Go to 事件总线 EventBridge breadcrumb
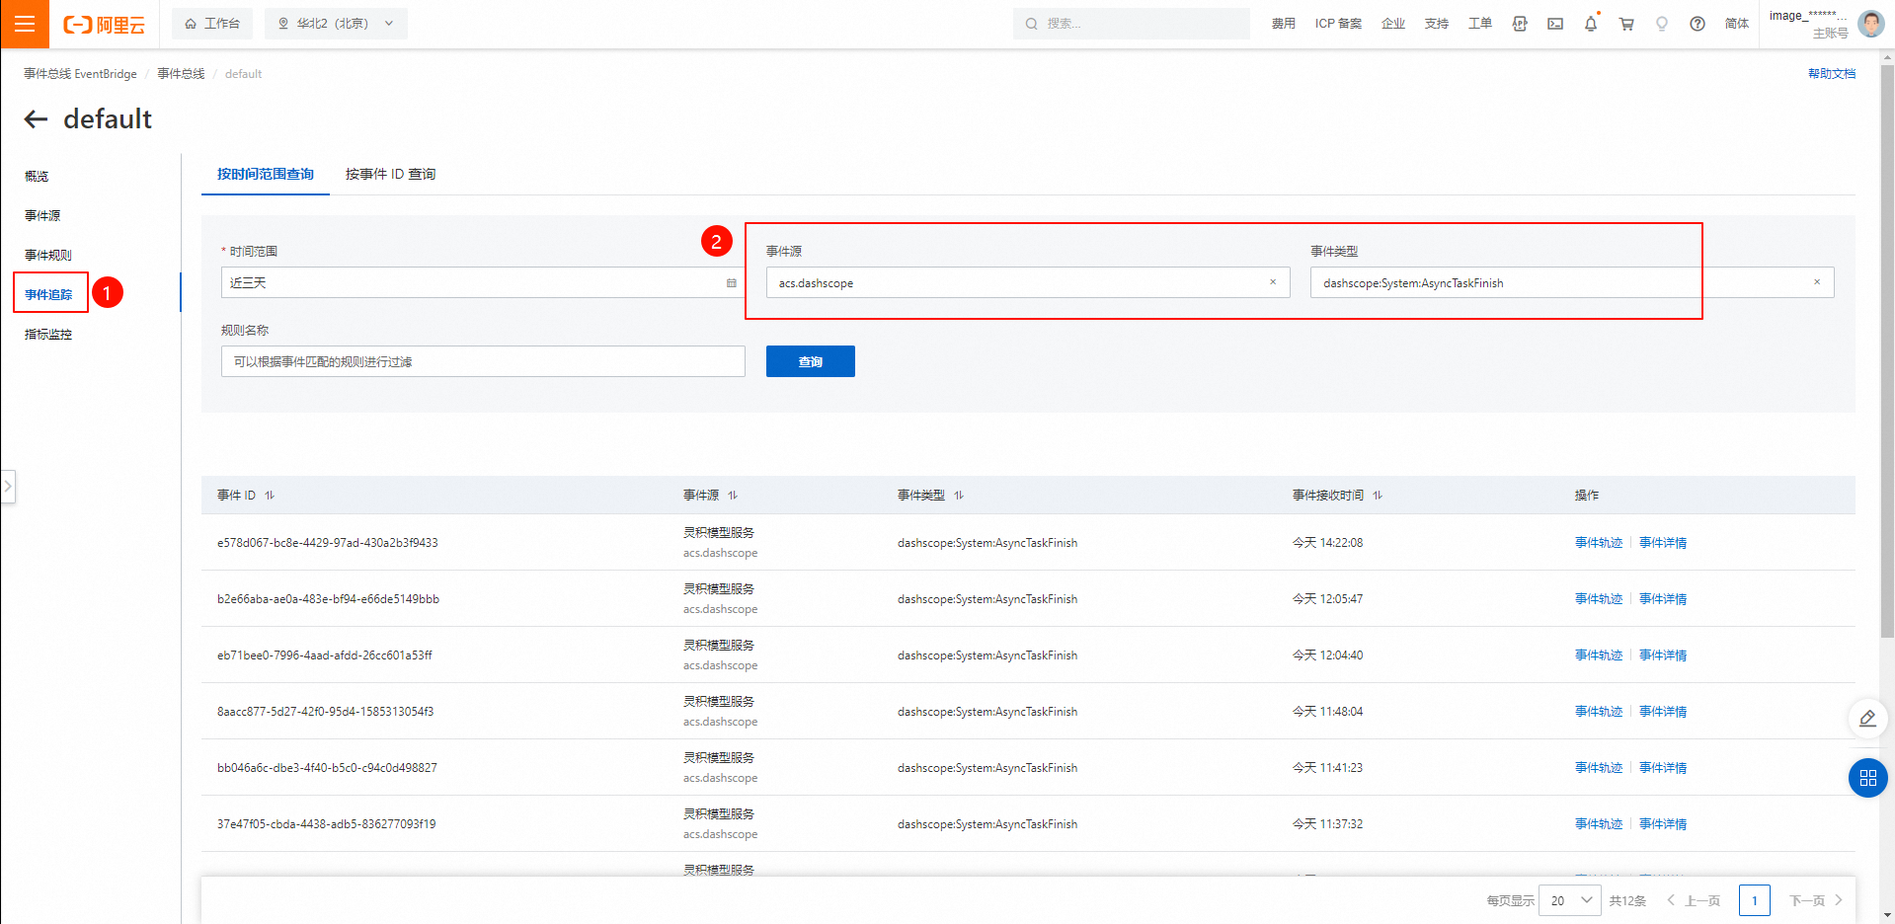 click(x=80, y=74)
